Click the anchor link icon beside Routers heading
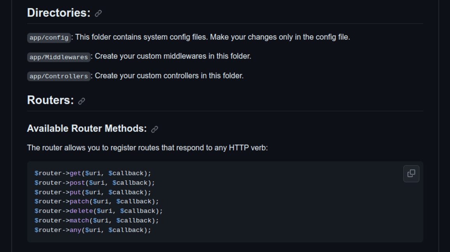This screenshot has width=450, height=252. coord(81,100)
